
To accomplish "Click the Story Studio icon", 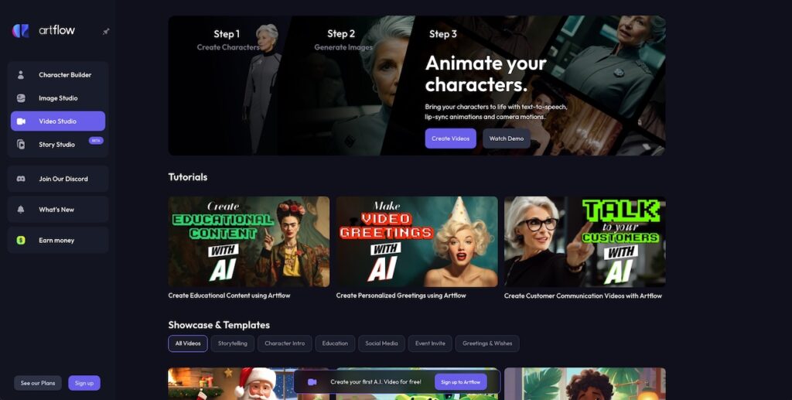I will click(x=21, y=145).
